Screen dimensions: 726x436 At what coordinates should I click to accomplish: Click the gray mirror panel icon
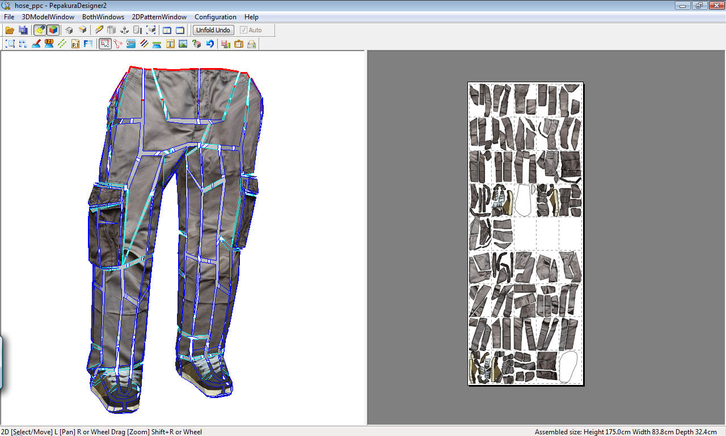coord(138,30)
